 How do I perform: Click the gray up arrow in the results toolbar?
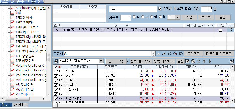204,61
